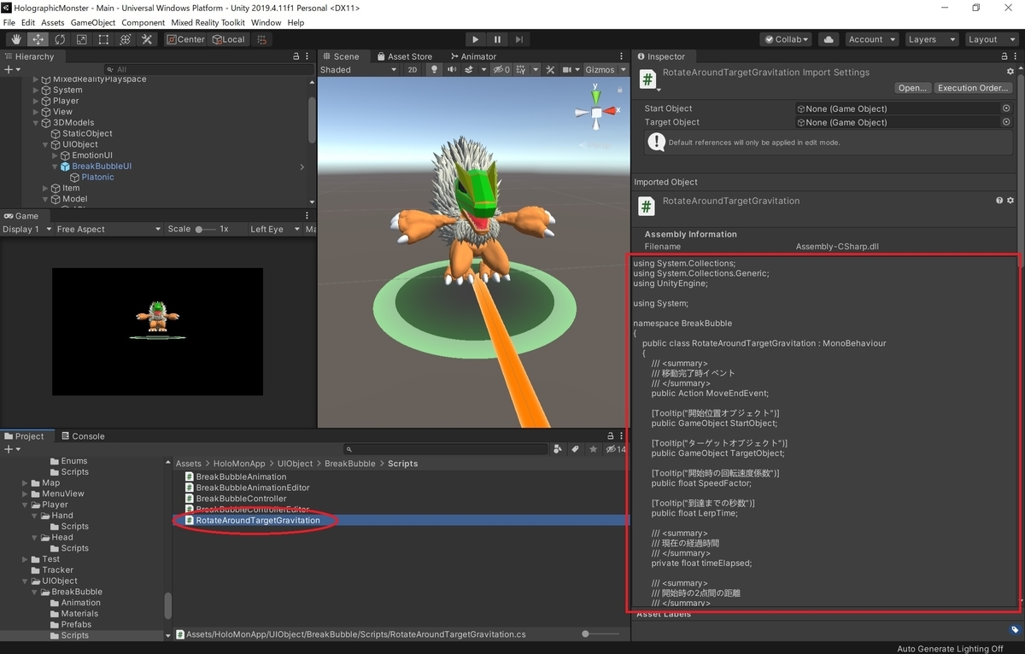Open the Assets menu

pos(52,22)
